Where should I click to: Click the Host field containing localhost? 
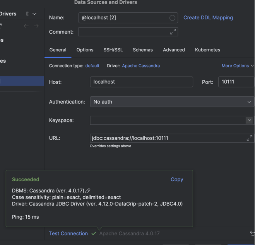pos(142,82)
